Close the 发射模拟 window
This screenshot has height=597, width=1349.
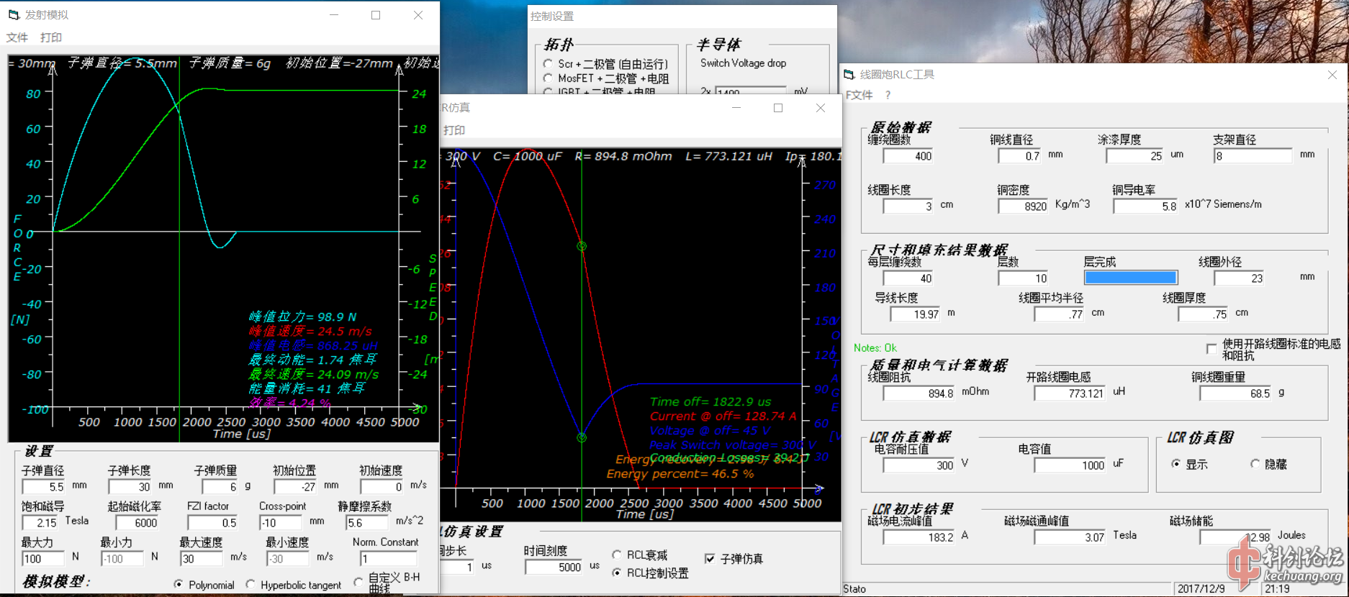point(418,15)
